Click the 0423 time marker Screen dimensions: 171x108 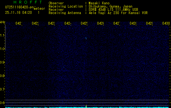[51, 23]
